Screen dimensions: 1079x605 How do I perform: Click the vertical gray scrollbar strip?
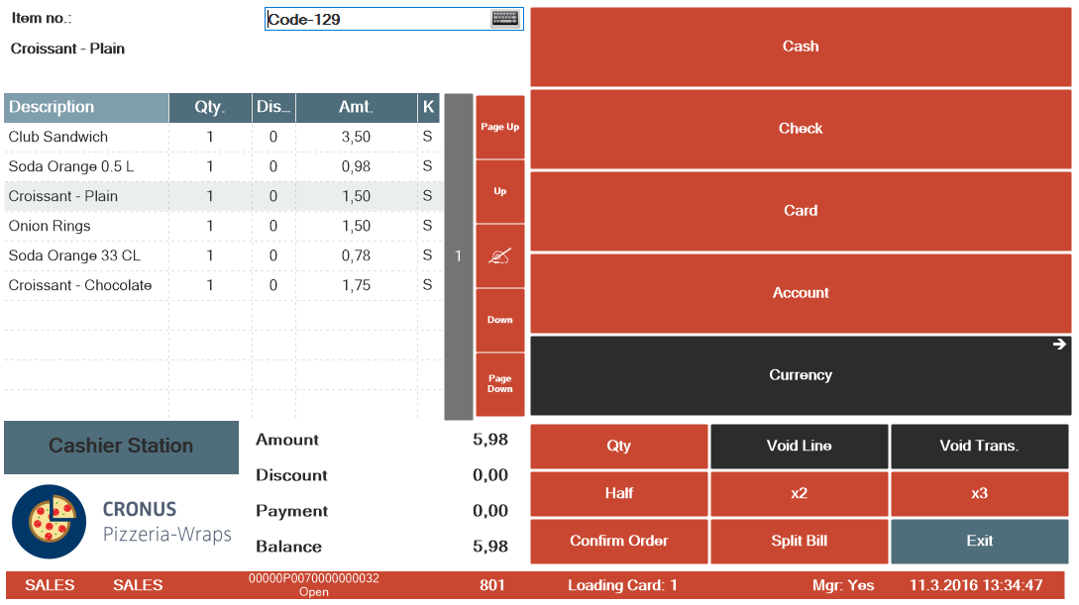[x=458, y=256]
